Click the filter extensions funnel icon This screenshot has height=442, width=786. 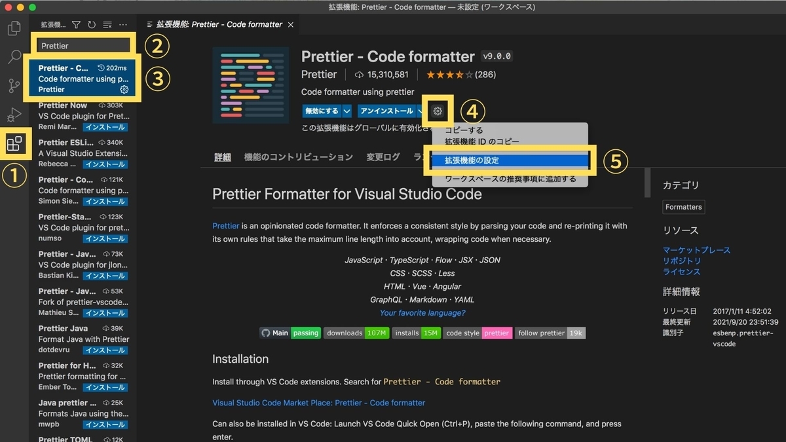[x=76, y=25]
